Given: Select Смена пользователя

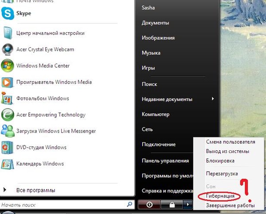Looking at the screenshot, I should click(x=231, y=142).
